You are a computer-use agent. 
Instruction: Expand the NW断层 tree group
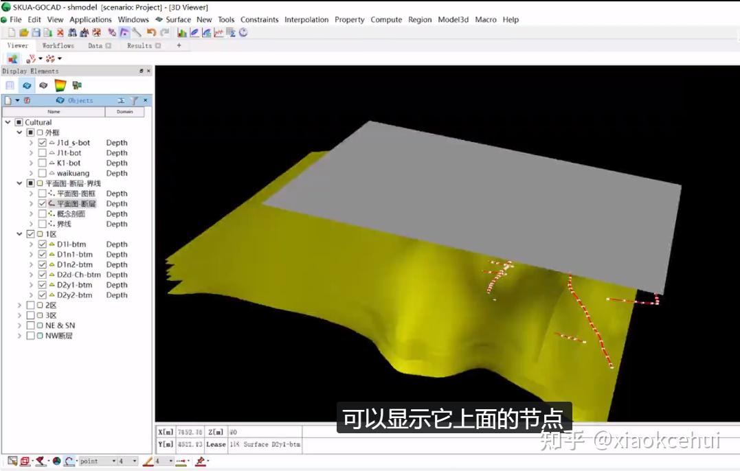pyautogui.click(x=19, y=336)
